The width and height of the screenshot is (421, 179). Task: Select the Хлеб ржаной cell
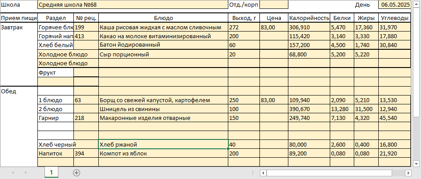pyautogui.click(x=163, y=144)
